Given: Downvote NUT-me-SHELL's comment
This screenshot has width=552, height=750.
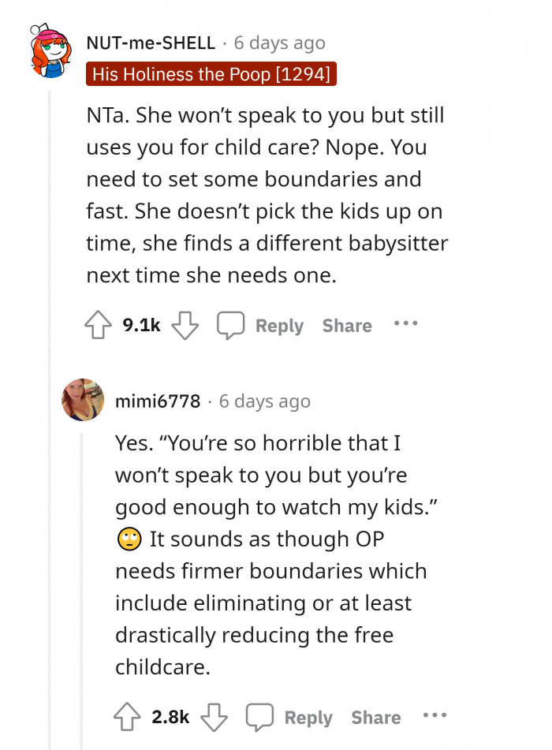Looking at the screenshot, I should (x=185, y=325).
